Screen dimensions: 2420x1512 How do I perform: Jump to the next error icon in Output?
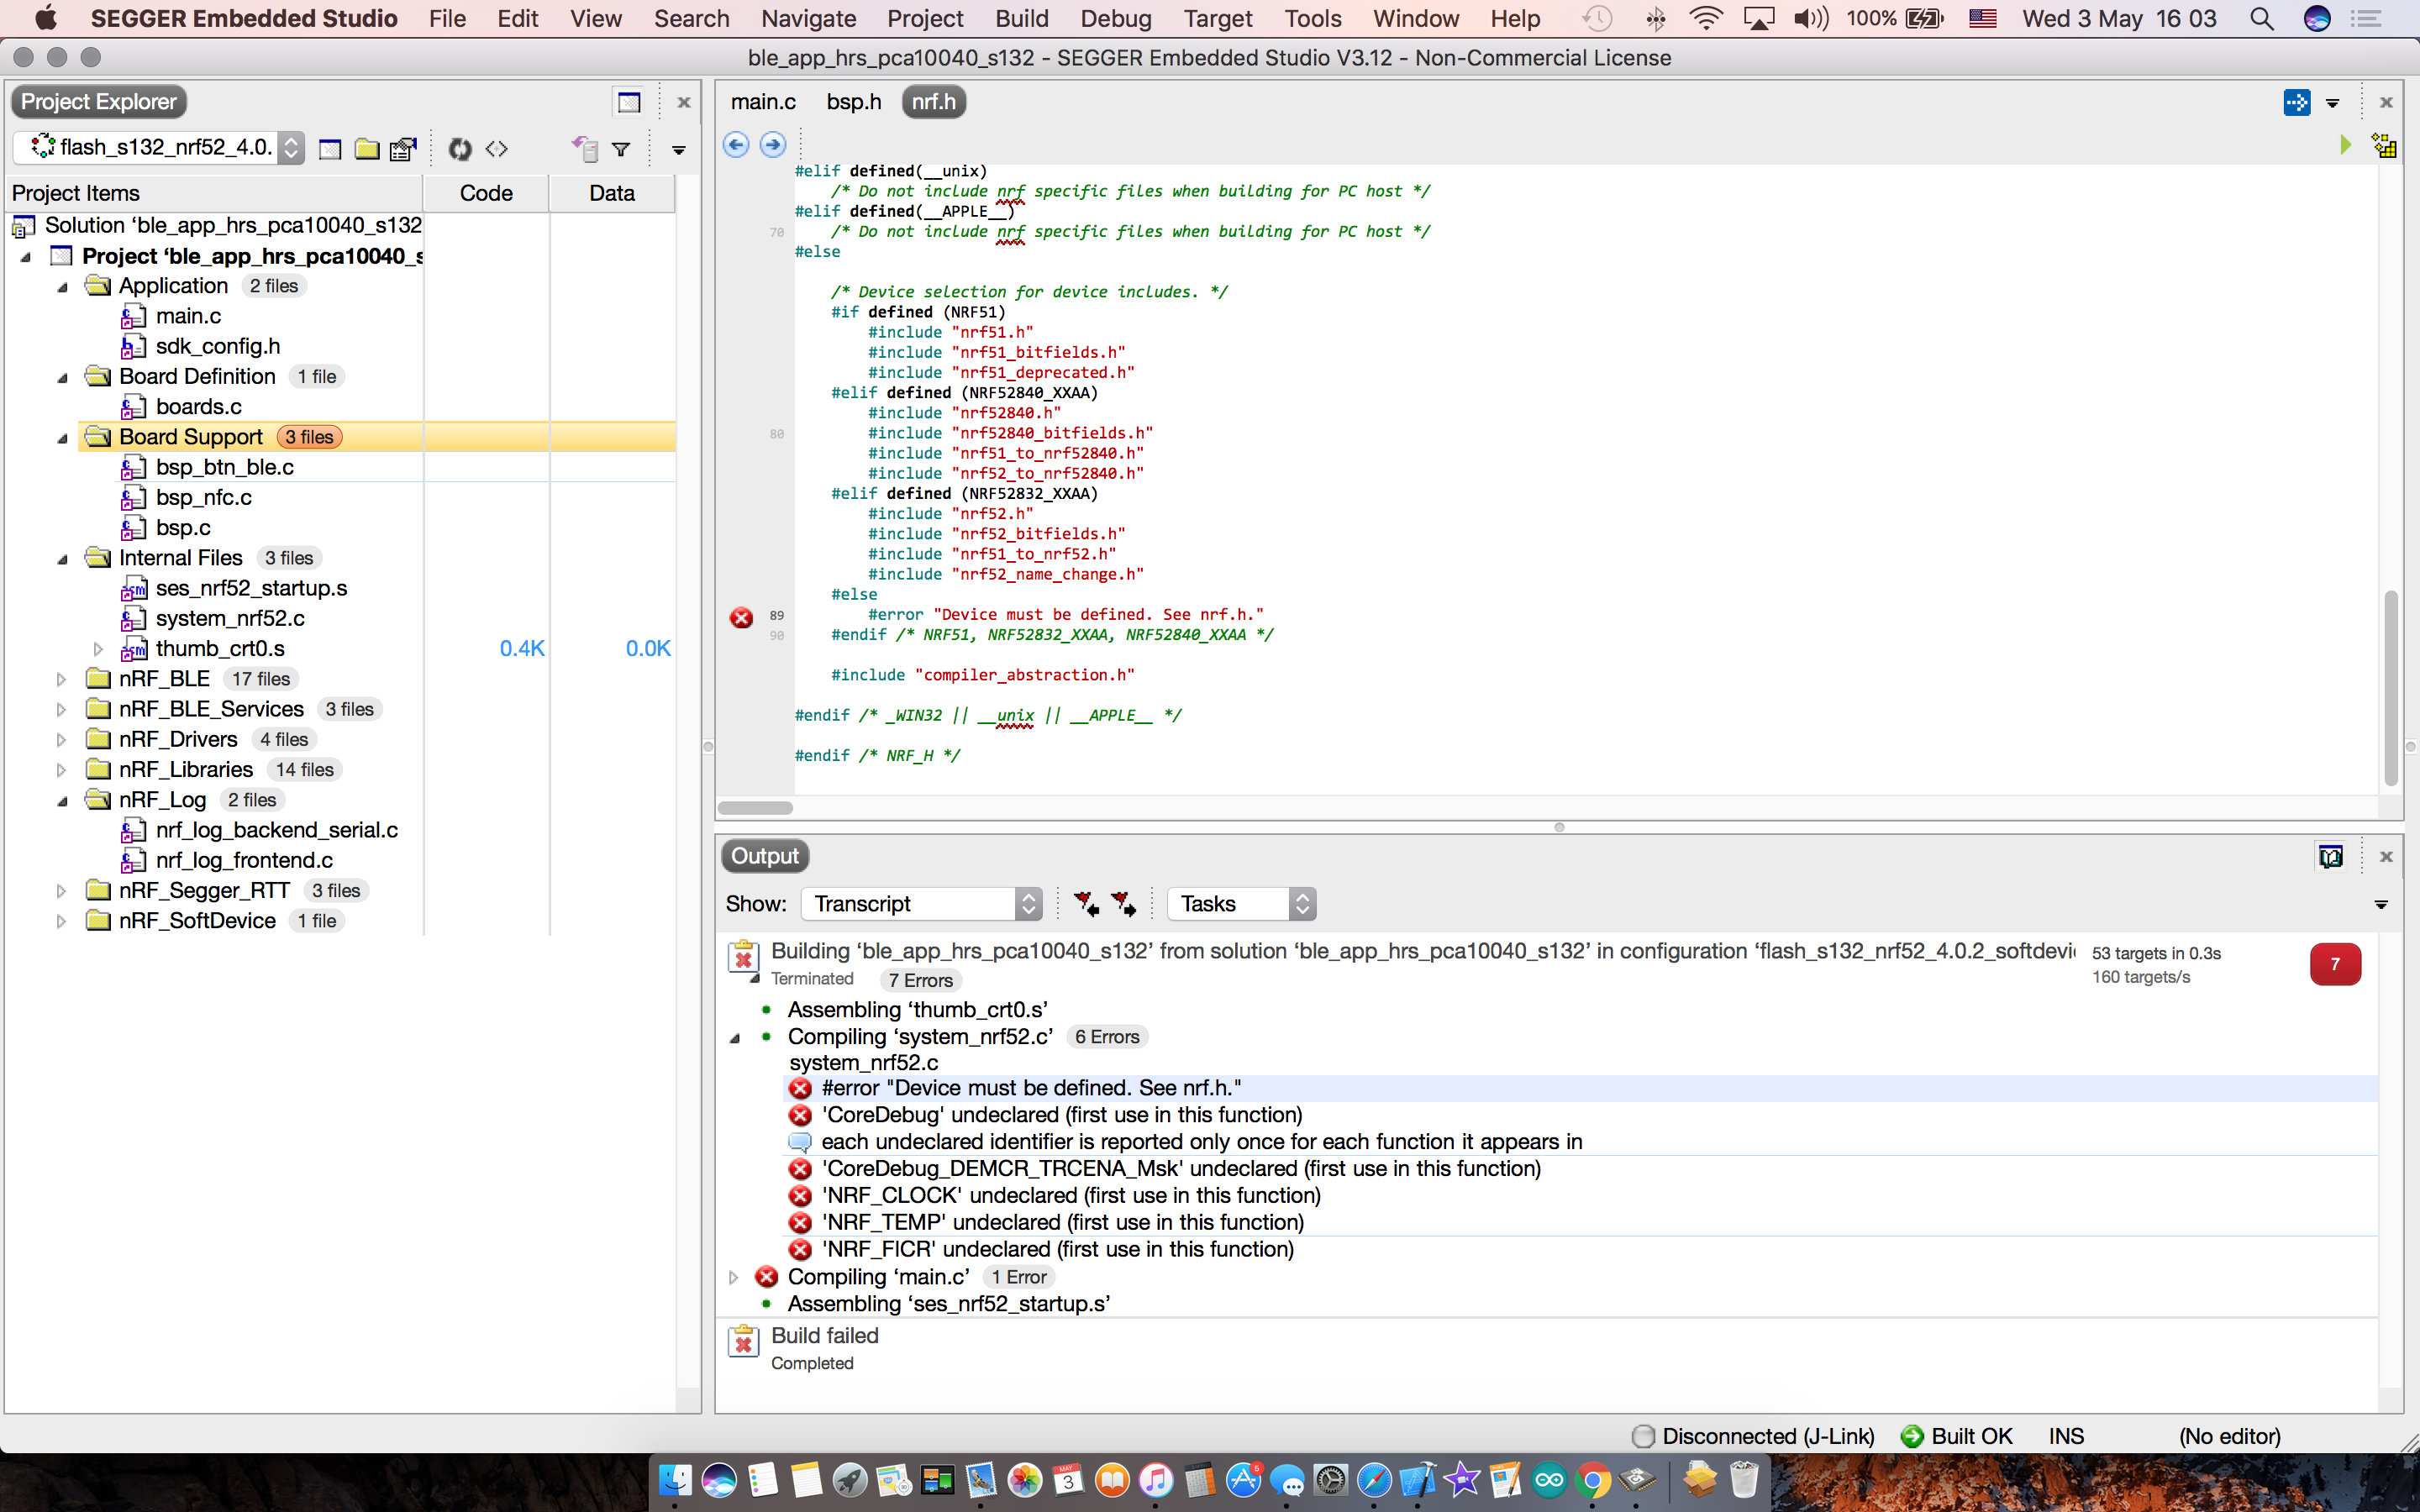(x=1124, y=904)
